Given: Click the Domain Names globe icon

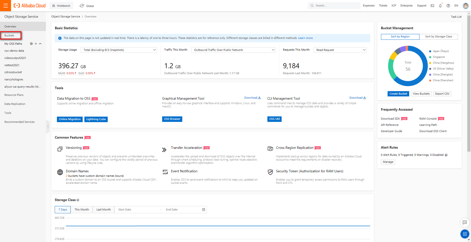Looking at the screenshot, I should click(x=60, y=172).
